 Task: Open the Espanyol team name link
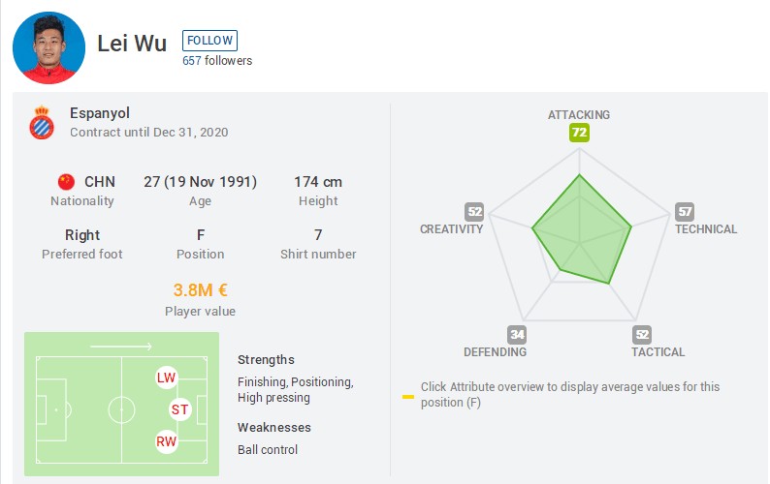click(100, 113)
